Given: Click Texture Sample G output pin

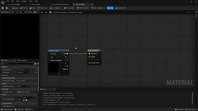Looking at the screenshot, I should [x=67, y=60].
